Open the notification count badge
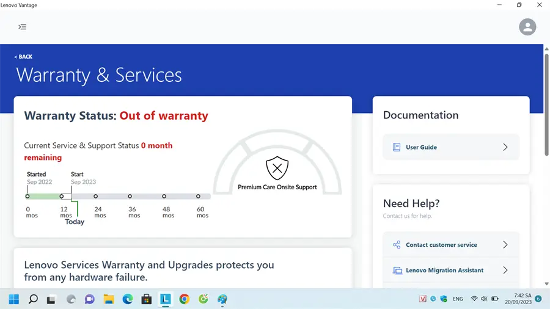 coord(538,299)
